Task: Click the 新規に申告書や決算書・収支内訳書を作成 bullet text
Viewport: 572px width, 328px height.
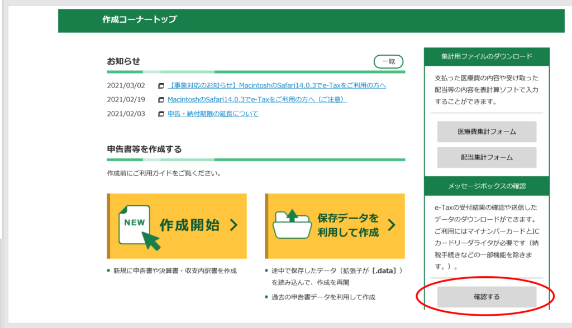Action: pos(175,271)
